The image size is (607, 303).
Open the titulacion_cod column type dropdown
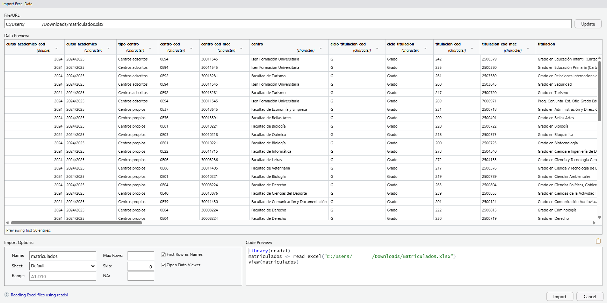(x=472, y=49)
